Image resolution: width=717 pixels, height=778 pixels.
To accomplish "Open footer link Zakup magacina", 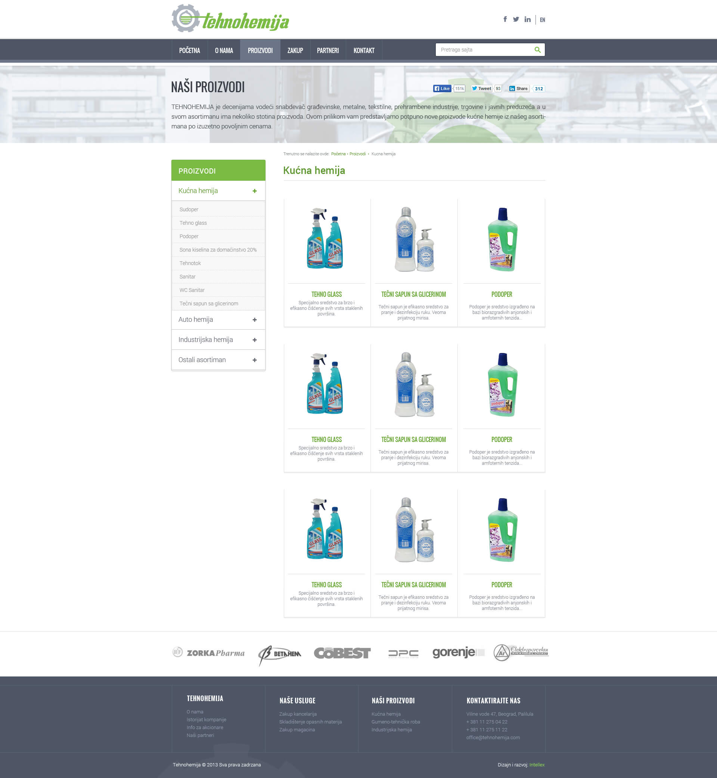I will click(297, 729).
